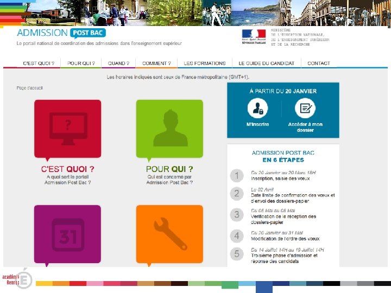Click the portal tagline under the logo
The width and height of the screenshot is (391, 293).
pyautogui.click(x=99, y=43)
